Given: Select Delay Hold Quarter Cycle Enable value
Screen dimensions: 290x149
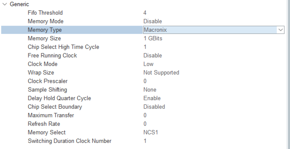Looking at the screenshot, I should pyautogui.click(x=152, y=98).
